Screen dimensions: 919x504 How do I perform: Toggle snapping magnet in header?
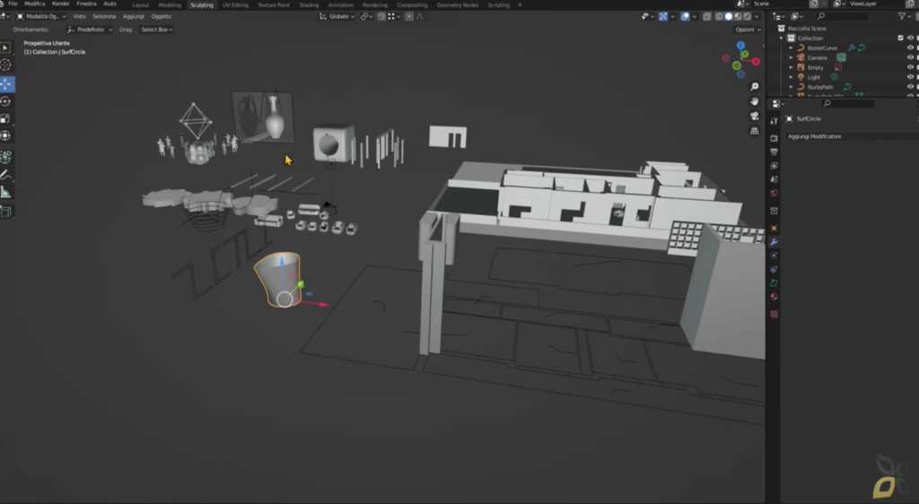tap(381, 16)
